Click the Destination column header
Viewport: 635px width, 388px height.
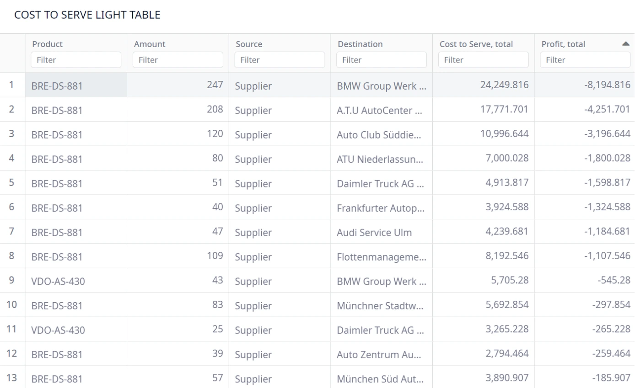point(360,44)
